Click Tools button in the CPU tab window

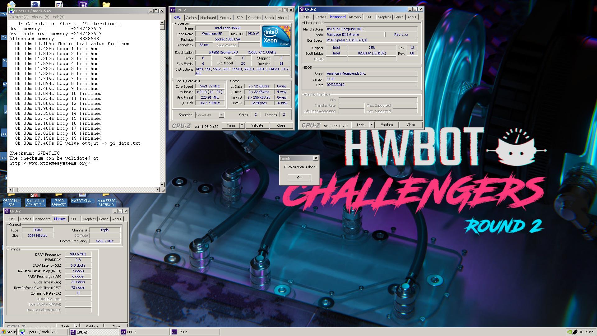[x=231, y=125]
